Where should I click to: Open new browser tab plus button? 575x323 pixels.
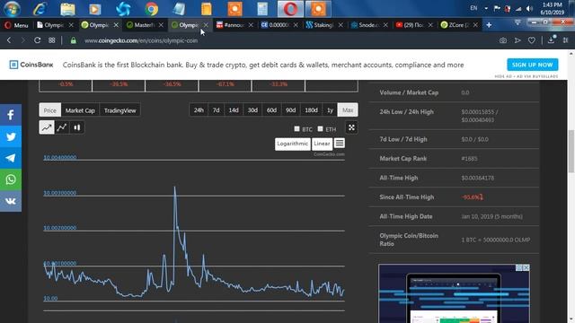pos(489,25)
